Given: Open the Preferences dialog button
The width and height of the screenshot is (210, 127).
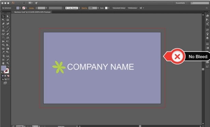Looking at the screenshot, I should [x=132, y=8].
